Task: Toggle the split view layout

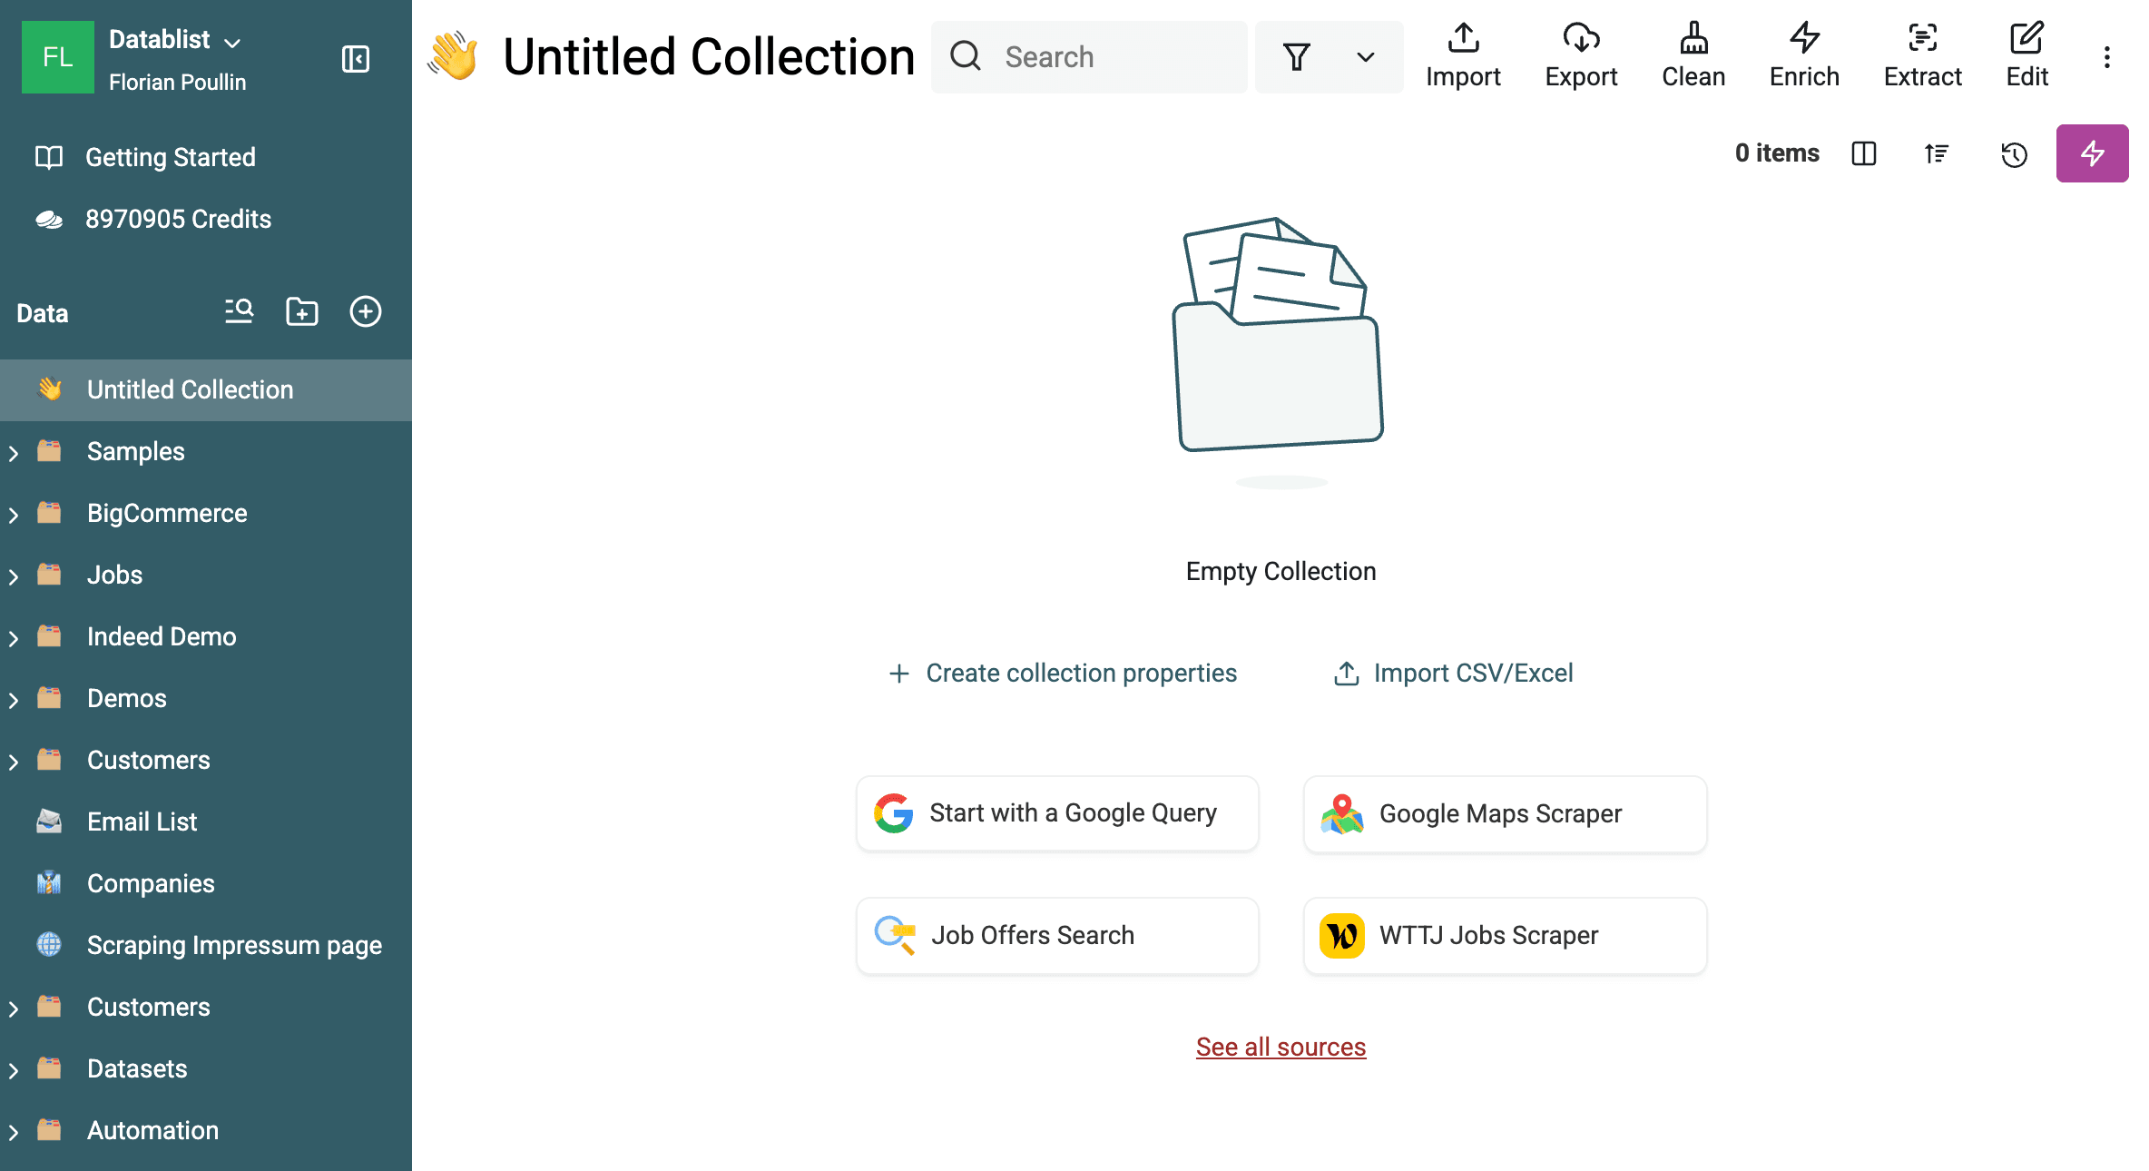Action: [1864, 154]
